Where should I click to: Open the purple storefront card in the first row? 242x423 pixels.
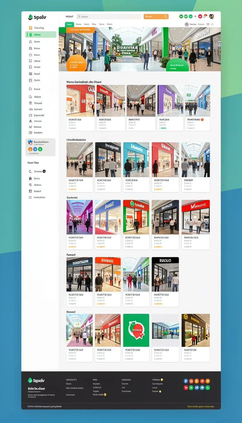(x=171, y=108)
